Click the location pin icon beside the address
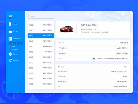Viewport: 138px width, 104px height. 94,59
